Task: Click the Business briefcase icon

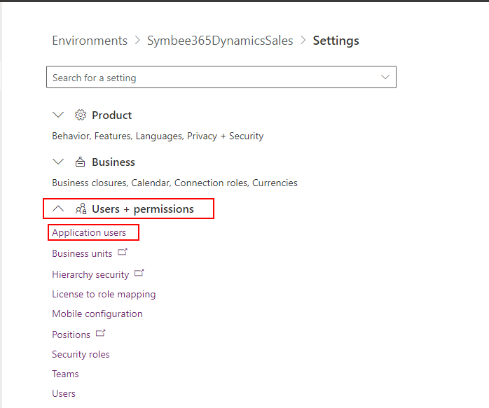Action: tap(80, 162)
